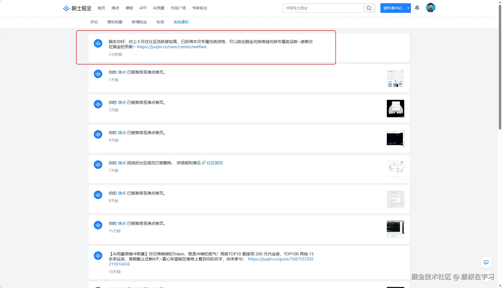Open the thumbnail of the 1天前 notification
Image resolution: width=502 pixels, height=288 pixels.
click(x=395, y=78)
